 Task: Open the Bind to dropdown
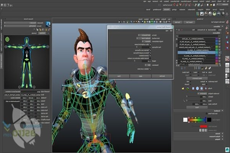pos(144,35)
